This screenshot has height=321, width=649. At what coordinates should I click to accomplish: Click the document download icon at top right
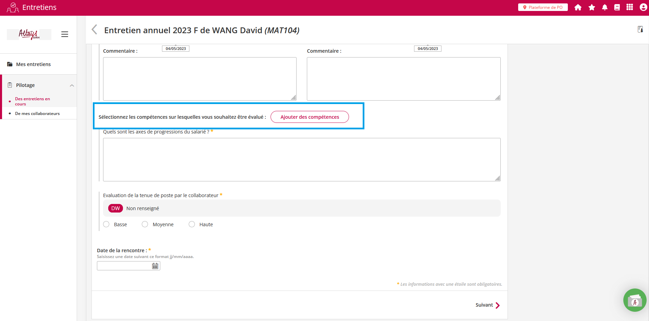pos(640,29)
